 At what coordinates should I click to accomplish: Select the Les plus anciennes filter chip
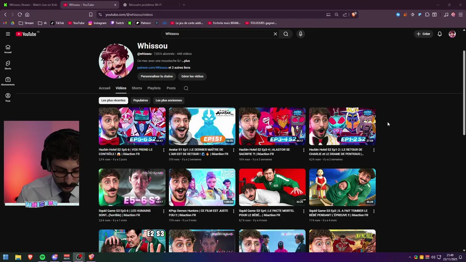(x=169, y=100)
